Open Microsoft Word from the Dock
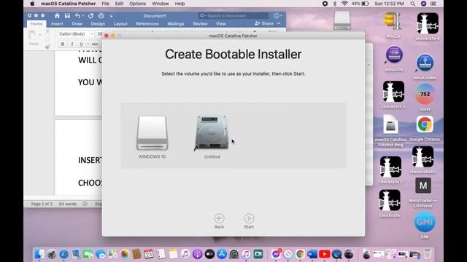Image resolution: width=467 pixels, height=262 pixels. (312, 254)
